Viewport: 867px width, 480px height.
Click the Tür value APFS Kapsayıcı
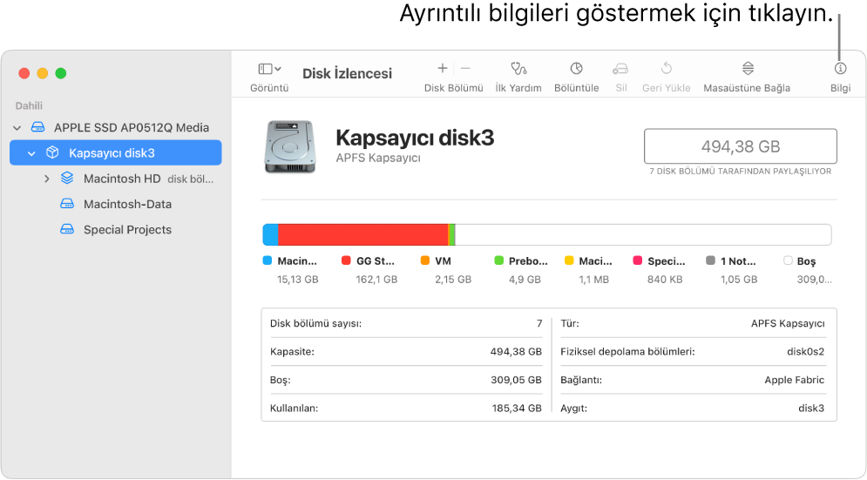coord(788,323)
